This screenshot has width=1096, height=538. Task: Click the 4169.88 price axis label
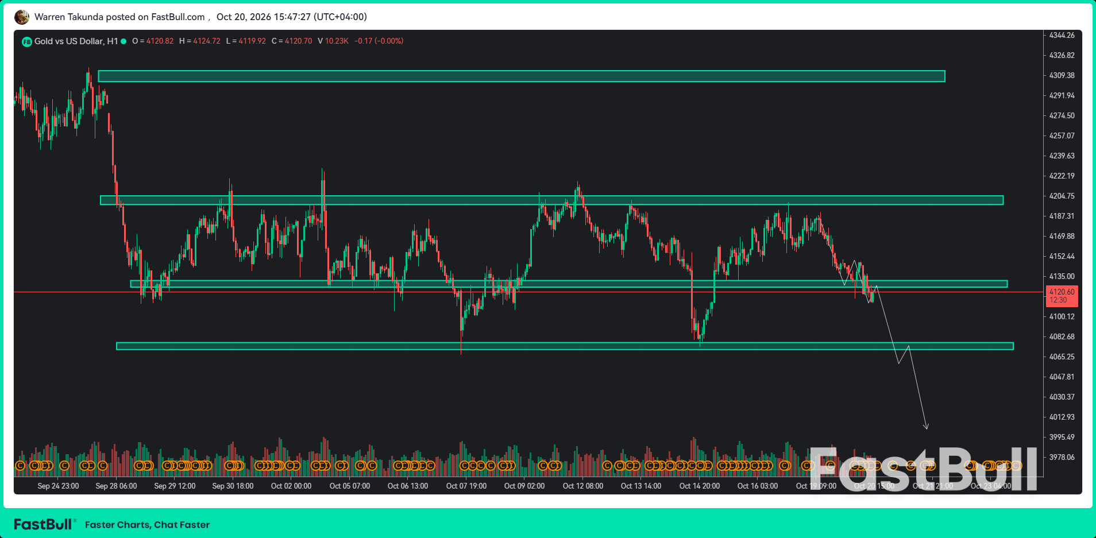[x=1062, y=237]
